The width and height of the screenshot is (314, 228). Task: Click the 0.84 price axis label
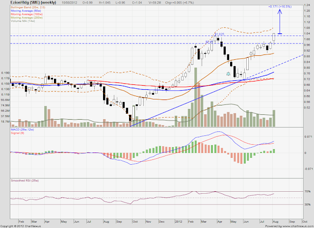(307, 62)
